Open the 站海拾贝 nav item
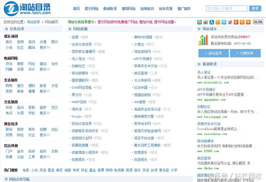266x182 pixels. point(147,8)
